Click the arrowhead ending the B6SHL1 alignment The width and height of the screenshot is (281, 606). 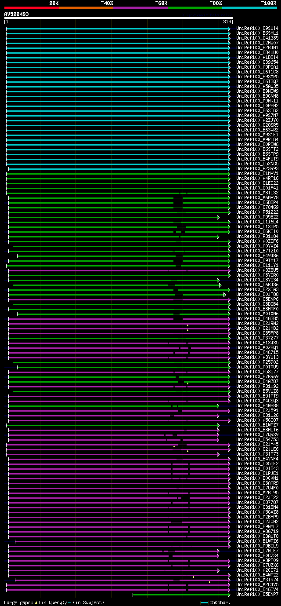click(x=229, y=33)
